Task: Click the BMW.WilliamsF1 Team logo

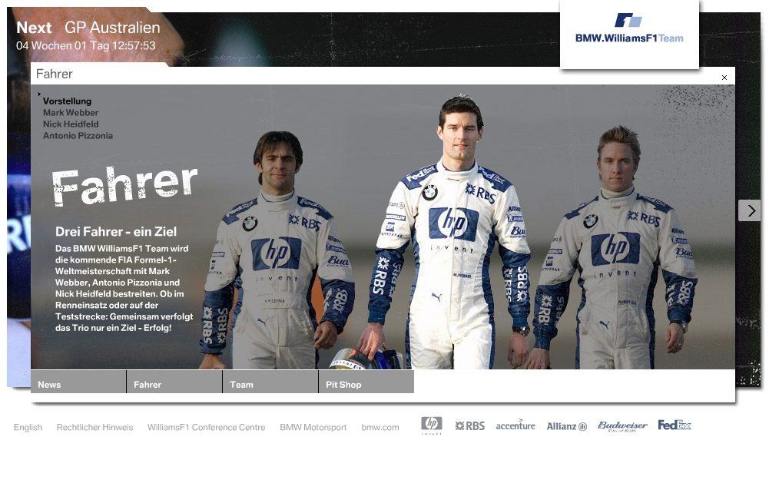Action: click(629, 28)
